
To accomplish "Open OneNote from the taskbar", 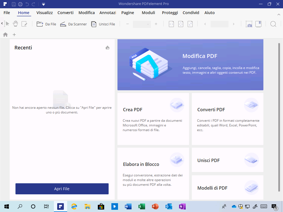I will tap(182, 206).
